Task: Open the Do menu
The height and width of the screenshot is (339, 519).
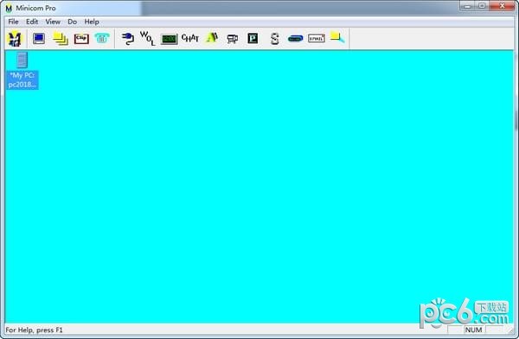Action: click(72, 22)
